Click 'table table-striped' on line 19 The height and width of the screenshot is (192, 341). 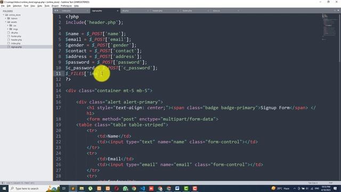[x=138, y=125]
